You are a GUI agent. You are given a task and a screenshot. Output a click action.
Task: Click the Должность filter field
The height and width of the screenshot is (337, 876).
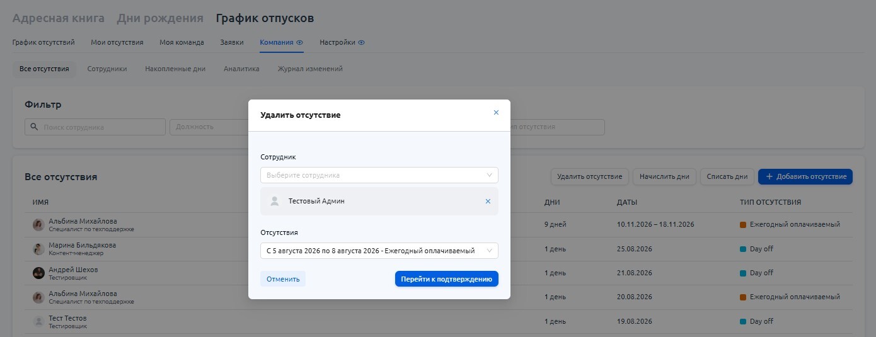pos(208,127)
